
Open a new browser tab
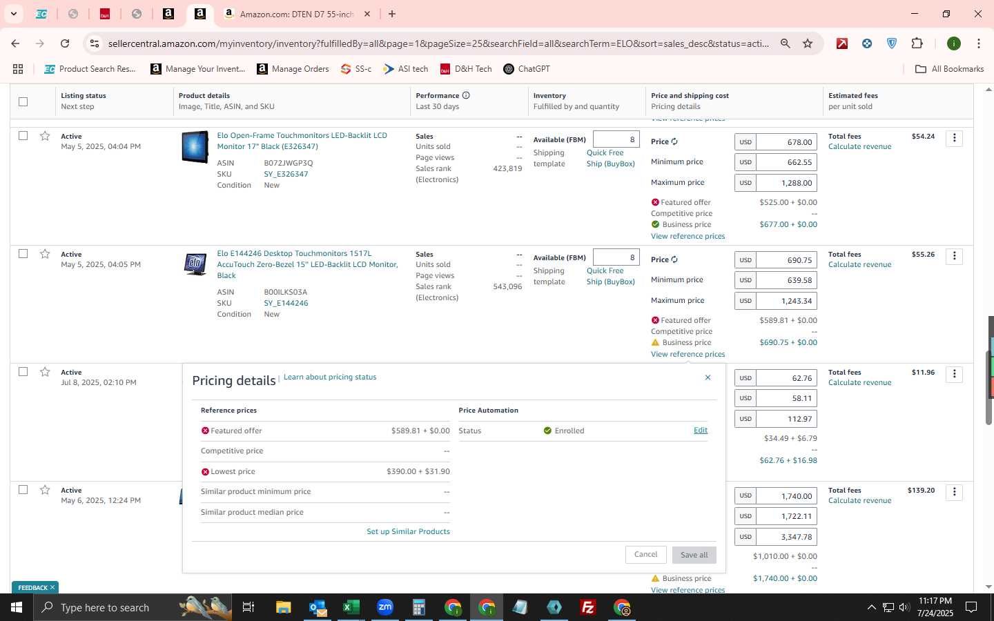point(392,14)
